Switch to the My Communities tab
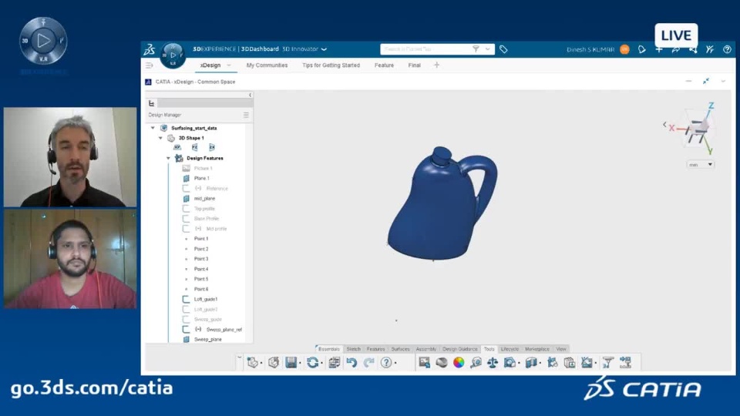The width and height of the screenshot is (740, 416). click(x=267, y=65)
